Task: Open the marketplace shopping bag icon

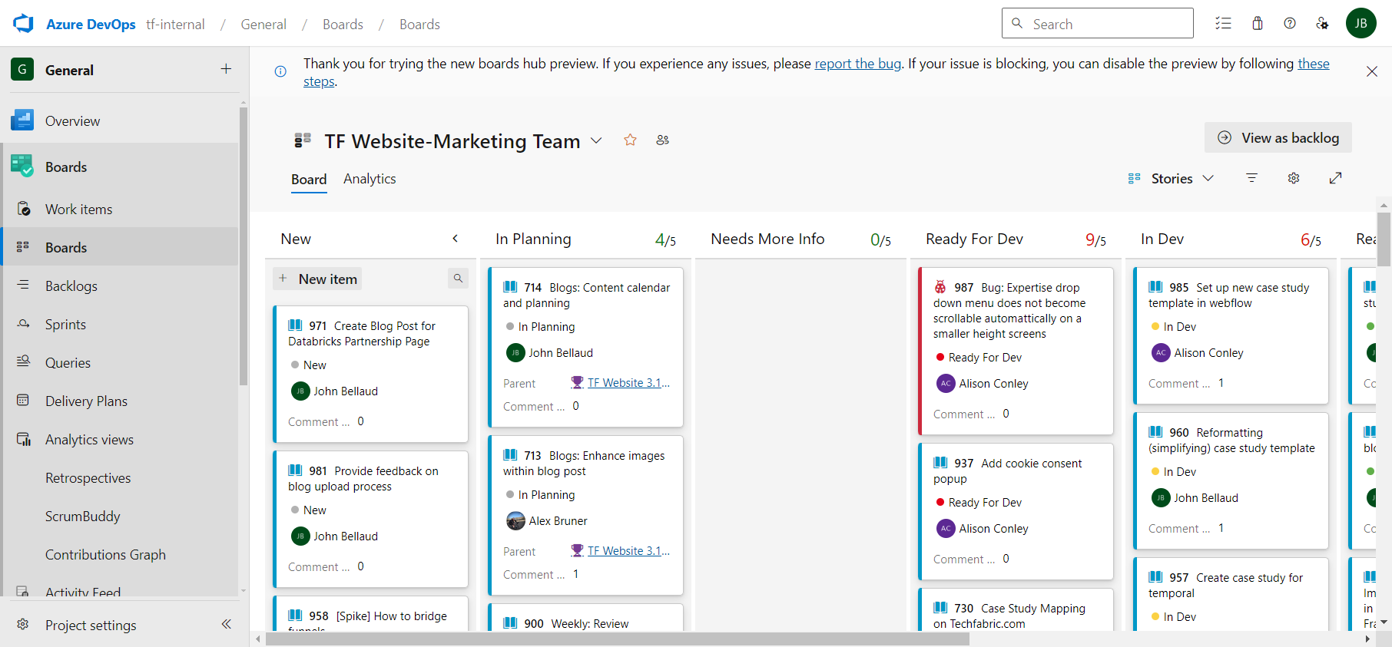Action: [1258, 24]
